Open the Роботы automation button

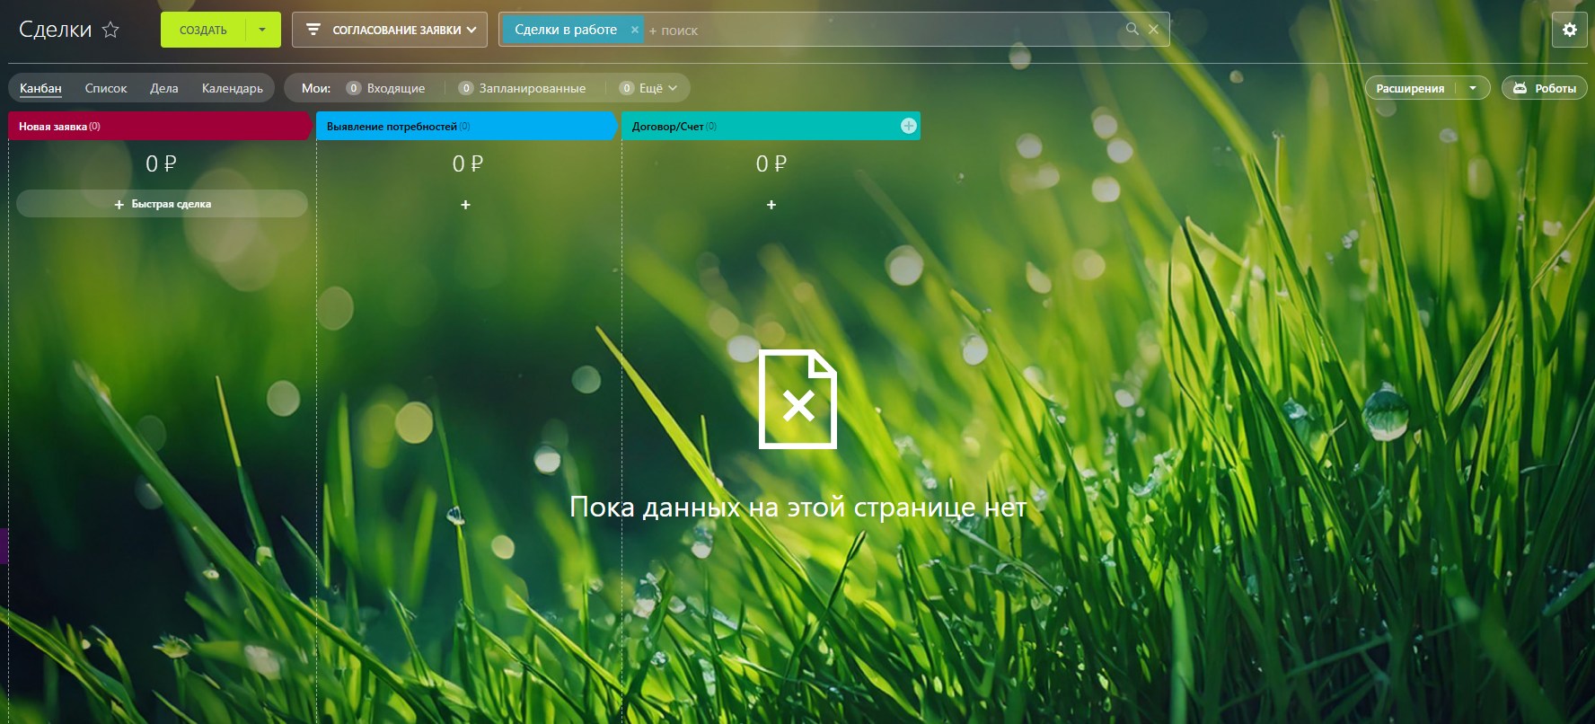[1545, 88]
